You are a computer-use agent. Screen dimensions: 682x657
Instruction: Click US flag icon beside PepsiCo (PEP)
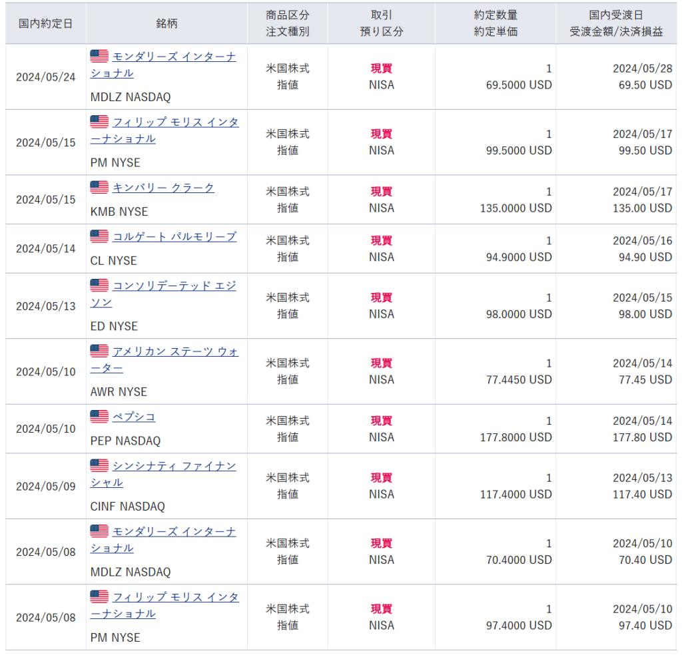click(99, 417)
